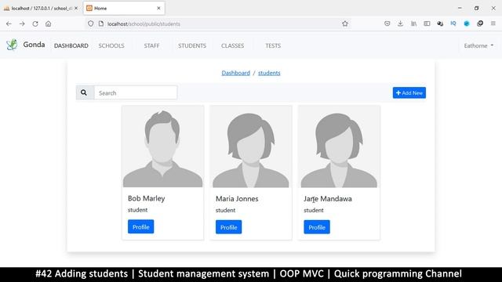
Task: Click the browser back arrow
Action: coord(9,23)
